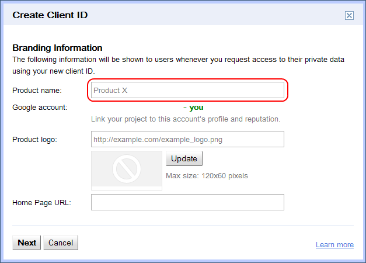Cancel the client ID creation
366x263 pixels.
[61, 243]
